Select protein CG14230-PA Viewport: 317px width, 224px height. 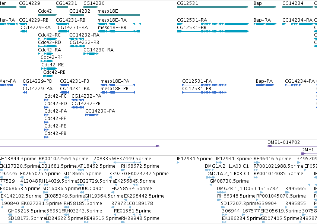tap(100, 111)
